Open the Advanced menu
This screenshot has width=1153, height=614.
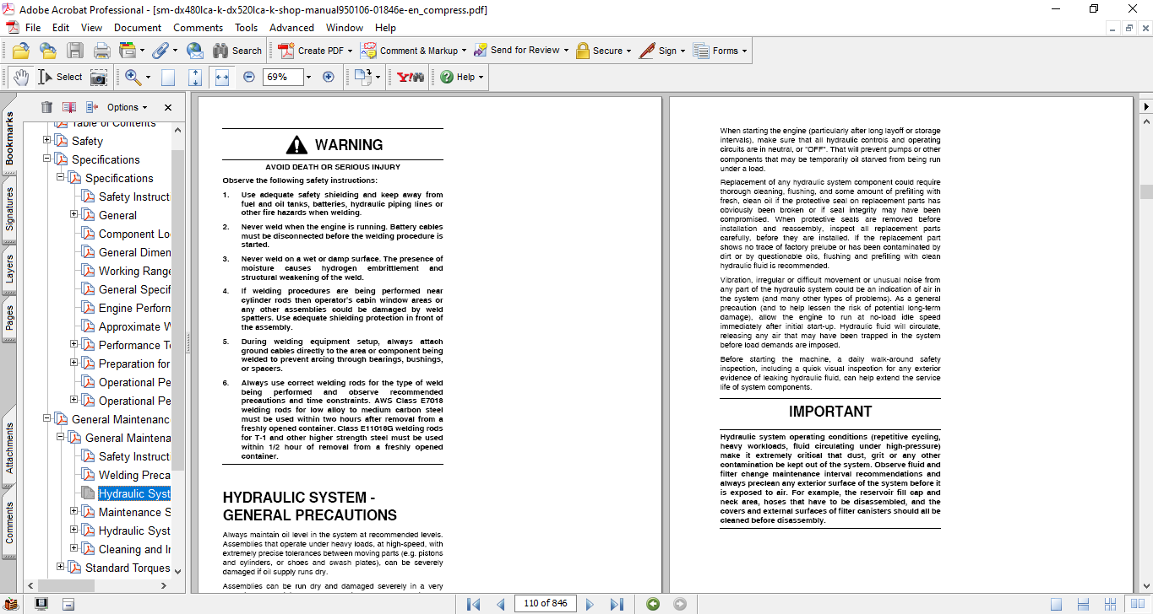tap(291, 28)
